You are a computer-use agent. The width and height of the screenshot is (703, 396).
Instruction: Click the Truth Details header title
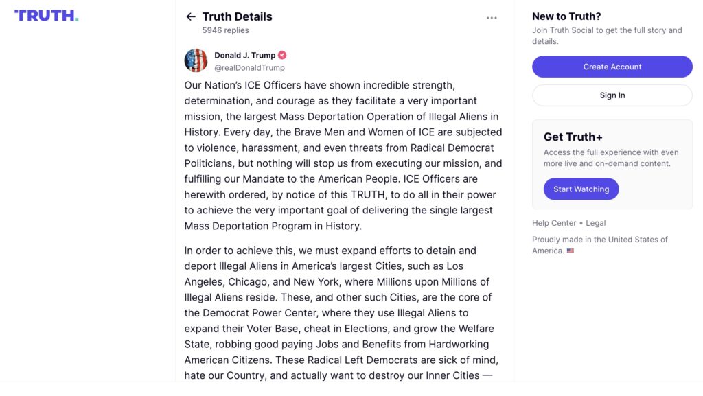tap(237, 16)
